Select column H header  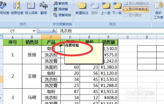click(x=147, y=37)
